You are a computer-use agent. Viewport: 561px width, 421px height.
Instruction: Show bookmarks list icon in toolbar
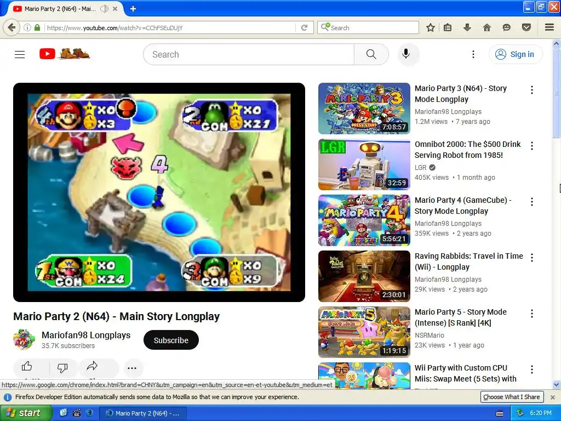click(447, 27)
